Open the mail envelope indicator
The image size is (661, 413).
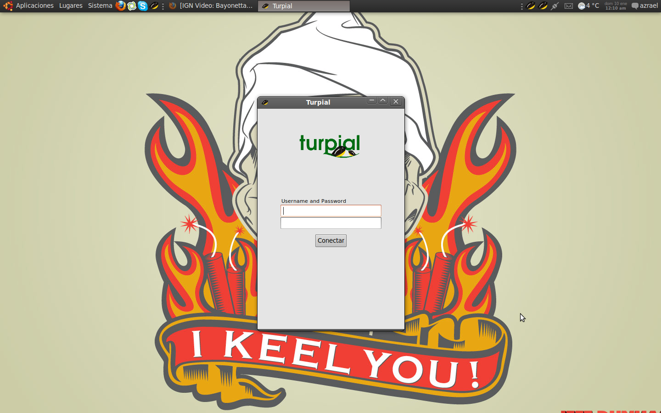tap(569, 6)
